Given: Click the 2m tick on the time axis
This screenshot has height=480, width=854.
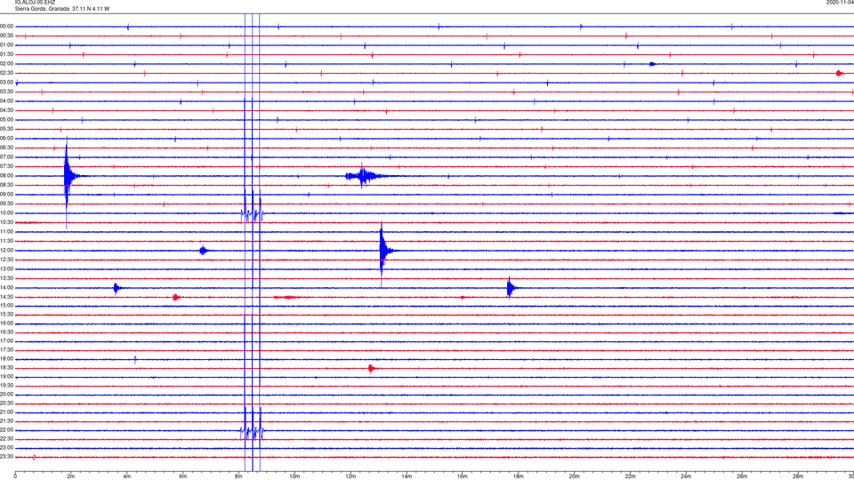Looking at the screenshot, I should 71,476.
